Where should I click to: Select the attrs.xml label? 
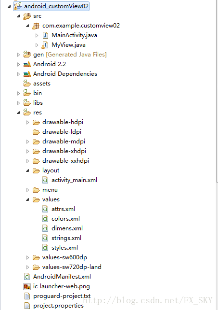click(x=63, y=209)
